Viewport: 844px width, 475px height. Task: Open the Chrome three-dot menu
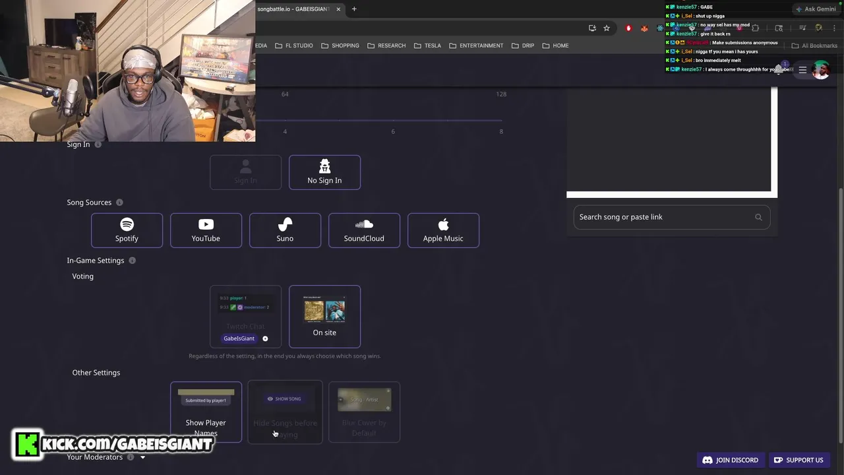[833, 28]
